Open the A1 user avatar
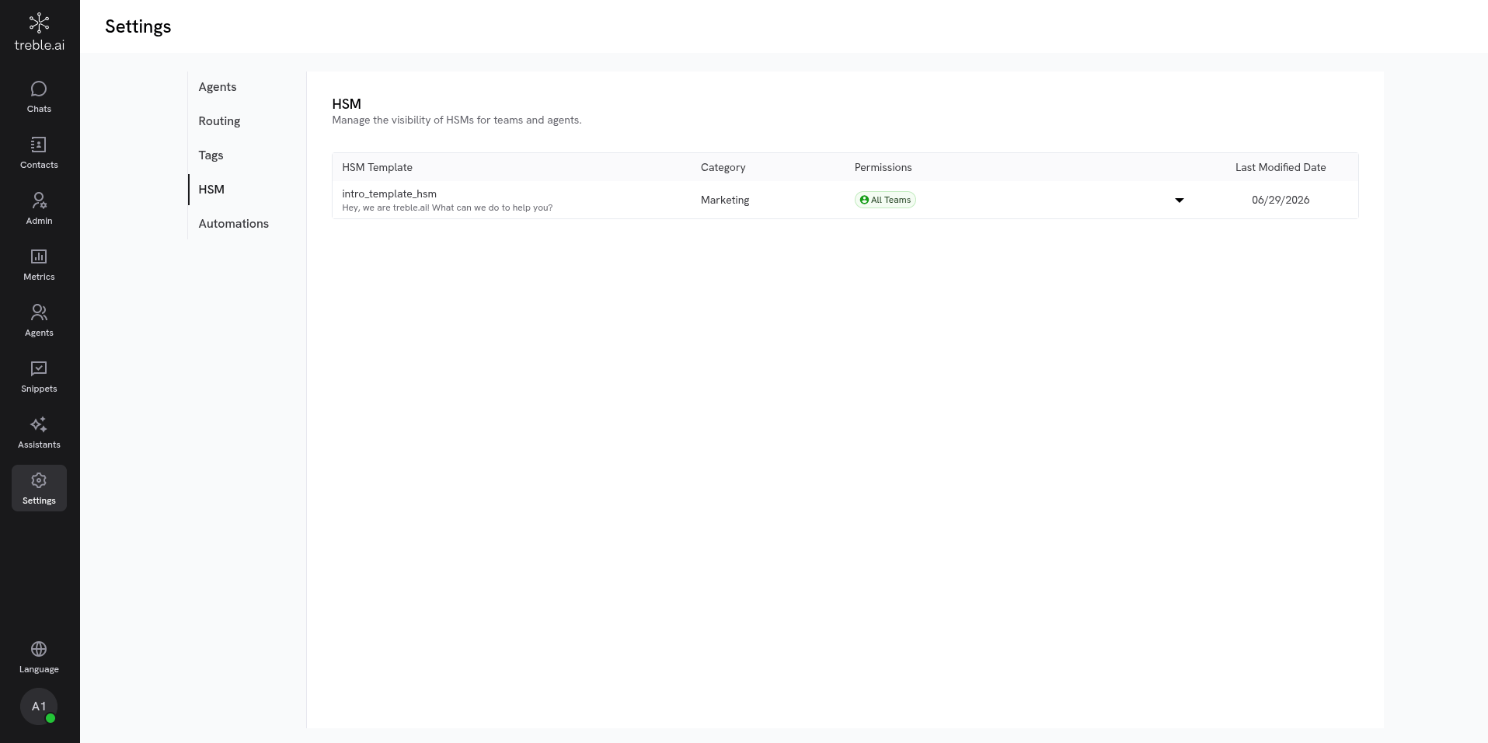Image resolution: width=1488 pixels, height=743 pixels. pyautogui.click(x=39, y=706)
